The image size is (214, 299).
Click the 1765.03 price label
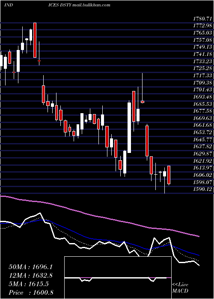click(202, 33)
